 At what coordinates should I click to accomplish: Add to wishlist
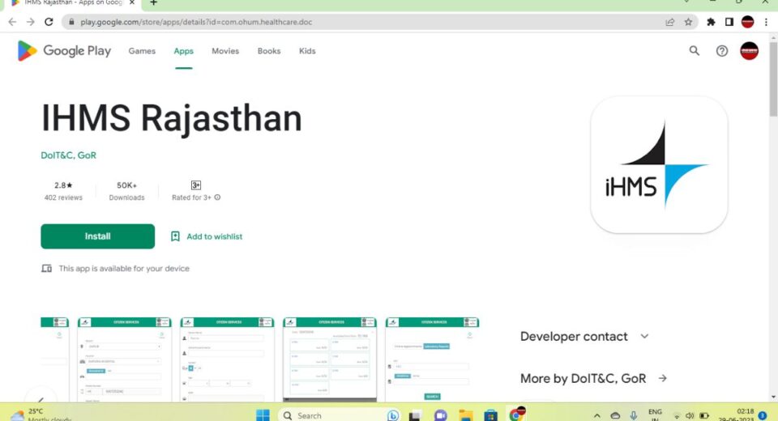click(x=207, y=236)
